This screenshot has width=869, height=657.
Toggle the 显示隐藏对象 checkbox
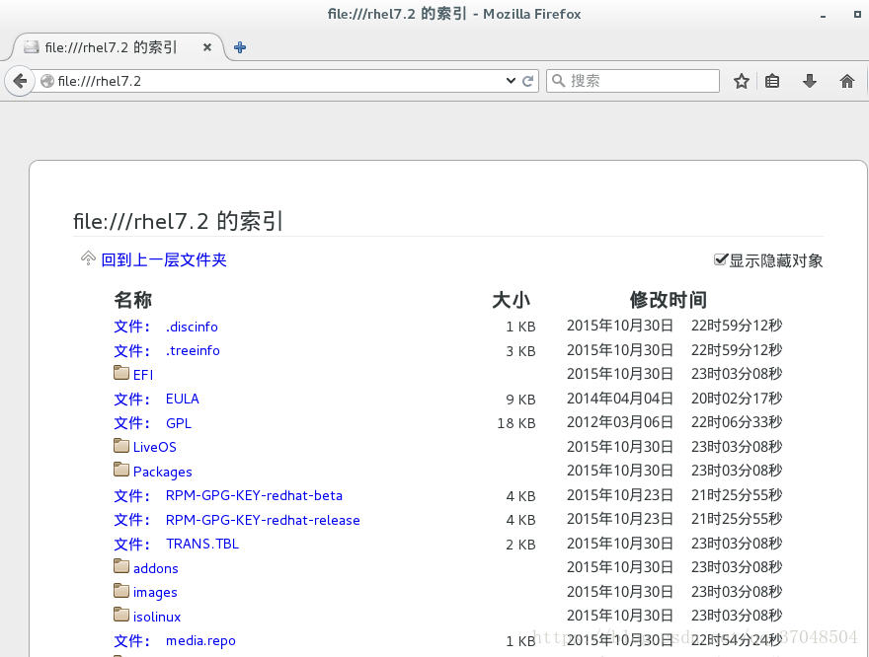pyautogui.click(x=721, y=259)
